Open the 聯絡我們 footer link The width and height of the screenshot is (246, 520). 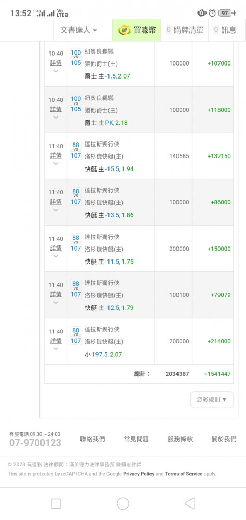92,439
